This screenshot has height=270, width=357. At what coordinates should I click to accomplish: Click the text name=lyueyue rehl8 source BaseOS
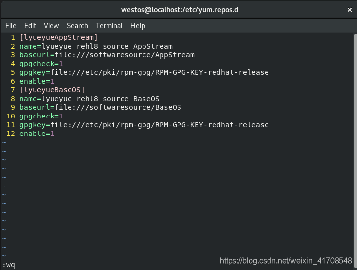click(89, 99)
